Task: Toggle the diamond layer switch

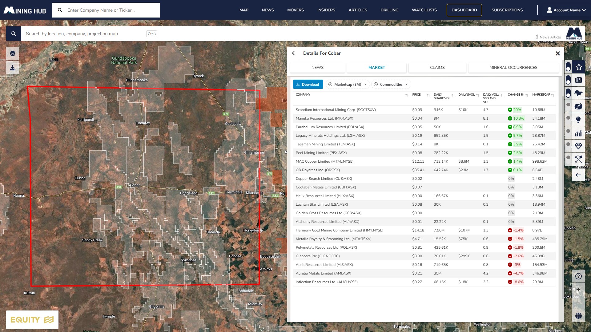Action: (x=568, y=144)
